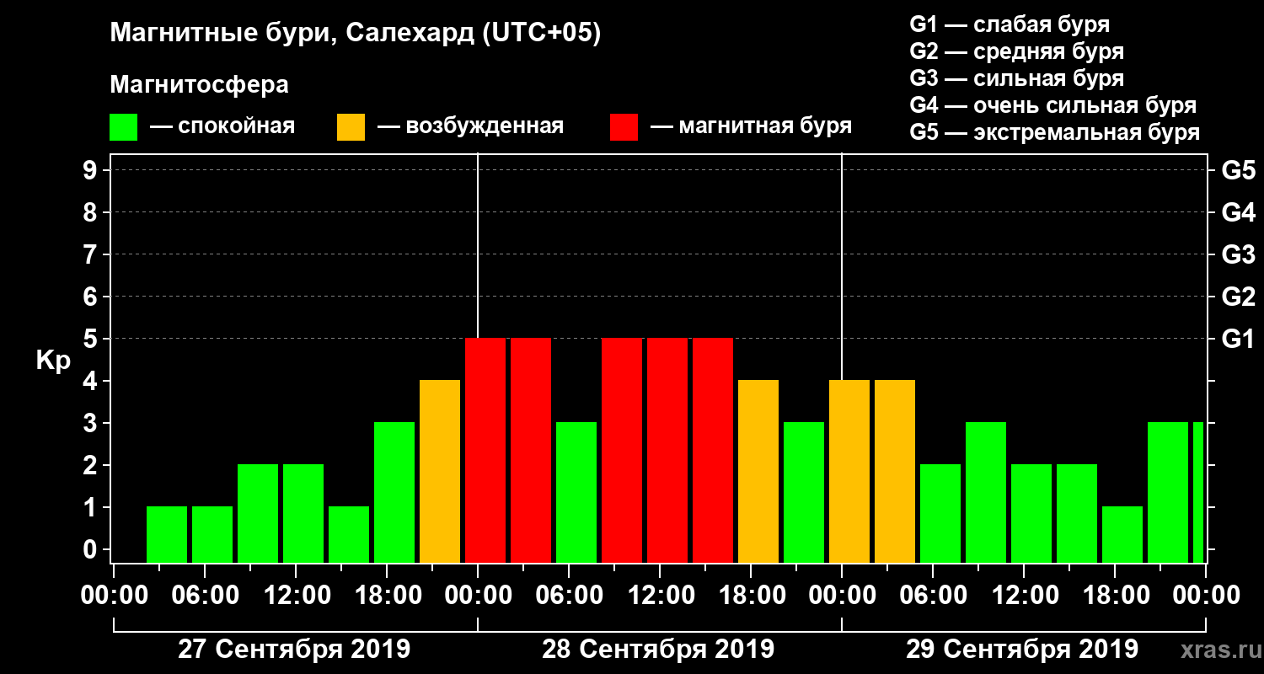Click the Kp axis value 7
Viewport: 1264px width, 674px height.
click(92, 254)
